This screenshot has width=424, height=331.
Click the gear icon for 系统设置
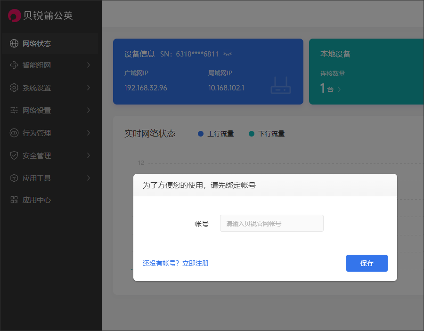pos(14,88)
